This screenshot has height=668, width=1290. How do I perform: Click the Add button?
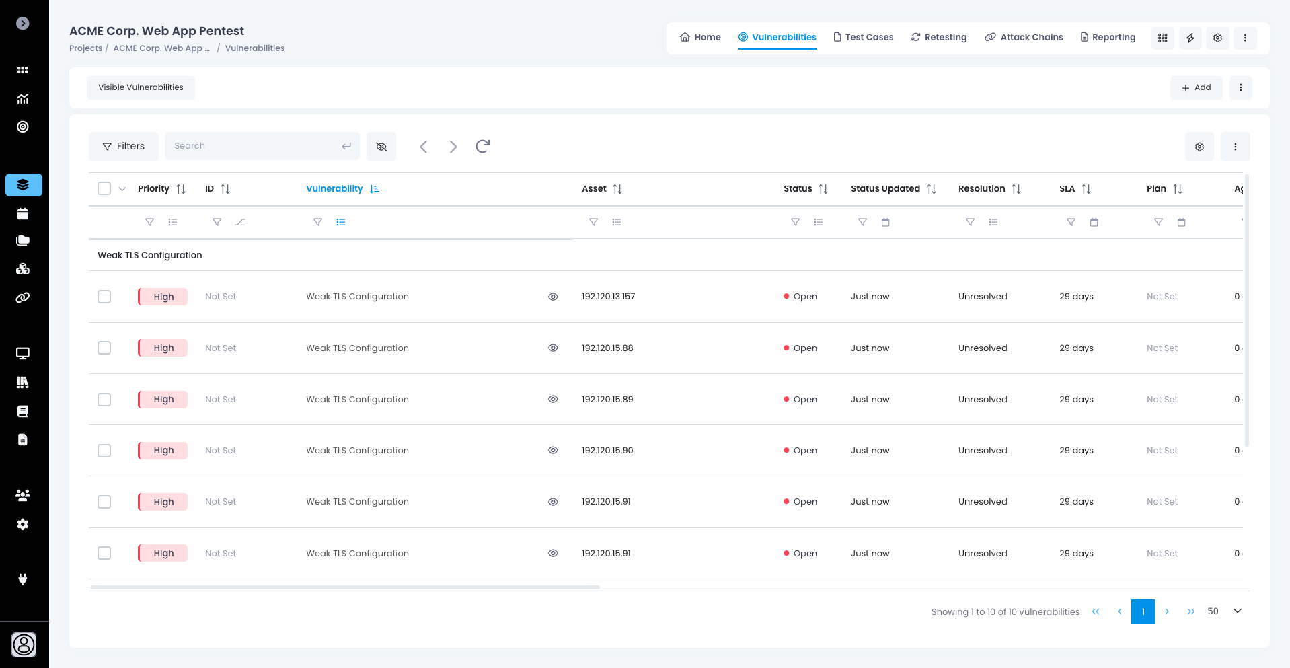coord(1196,88)
